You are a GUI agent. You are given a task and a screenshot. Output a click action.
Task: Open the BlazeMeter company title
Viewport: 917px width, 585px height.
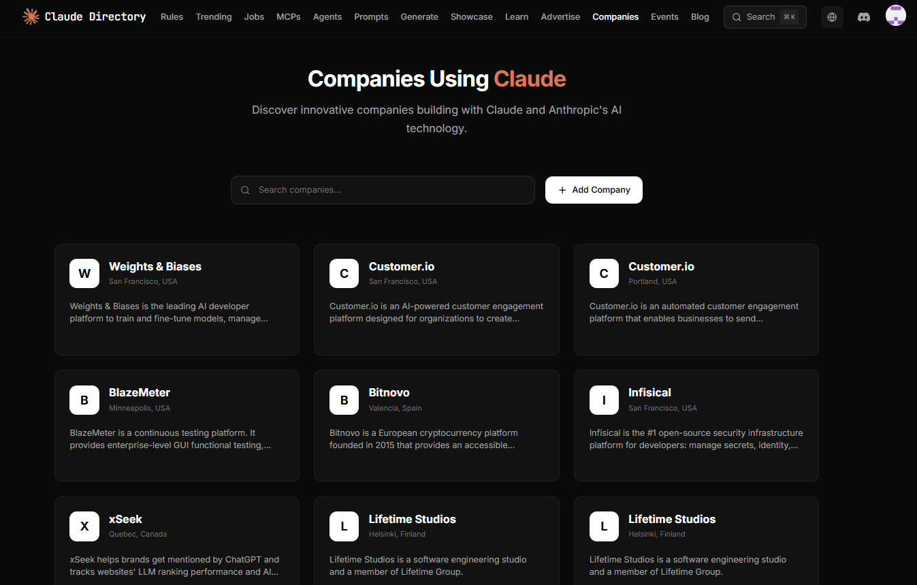[x=140, y=392]
